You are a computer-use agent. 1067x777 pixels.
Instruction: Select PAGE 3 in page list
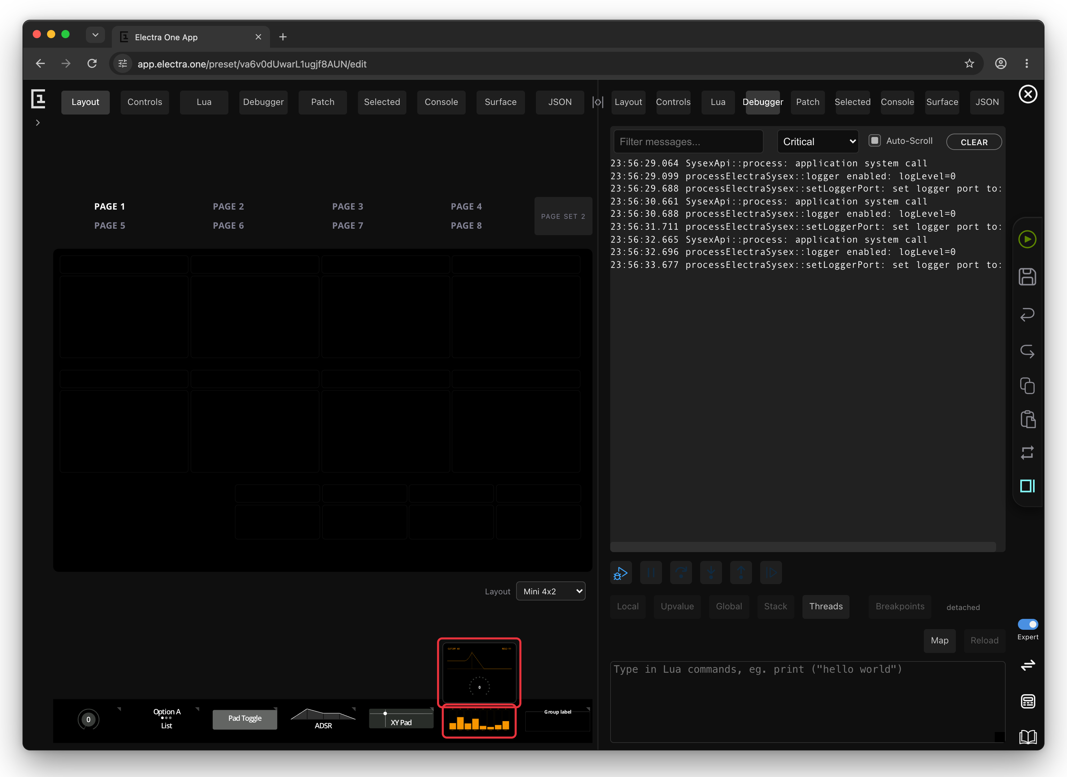coord(347,207)
